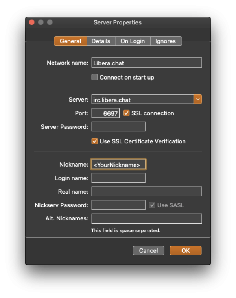Viewport: 236px width, 298px height.
Task: Close the Server Properties window
Action: (x=32, y=22)
